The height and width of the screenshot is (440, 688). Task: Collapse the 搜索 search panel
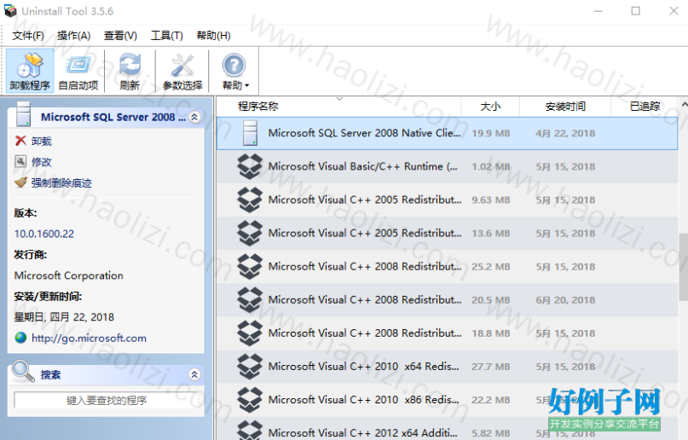coord(195,374)
